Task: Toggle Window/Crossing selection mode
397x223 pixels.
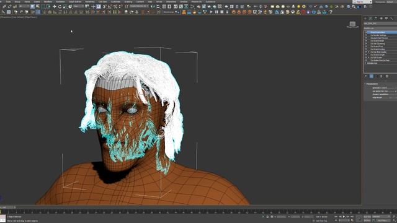Action: click(x=48, y=6)
